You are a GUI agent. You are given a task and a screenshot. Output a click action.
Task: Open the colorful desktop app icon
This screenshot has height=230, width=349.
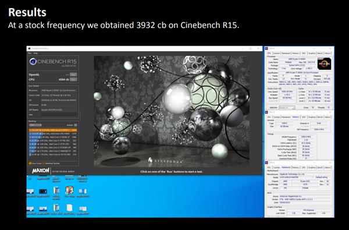pyautogui.click(x=69, y=190)
